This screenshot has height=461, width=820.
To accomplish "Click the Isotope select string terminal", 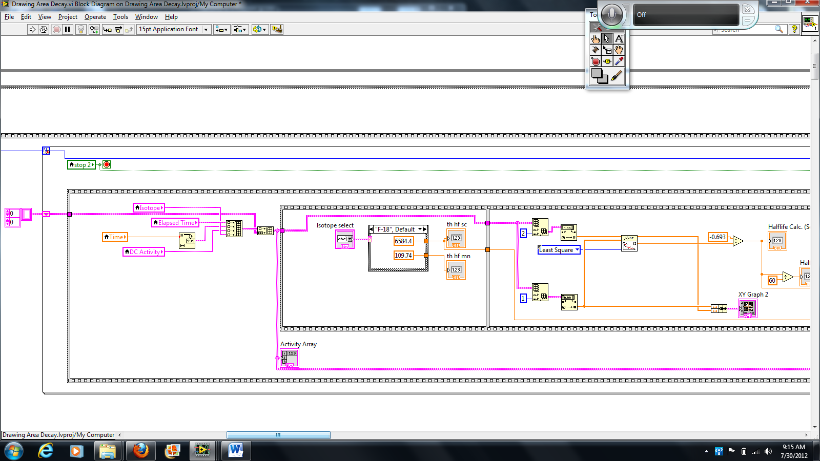I will [x=345, y=239].
